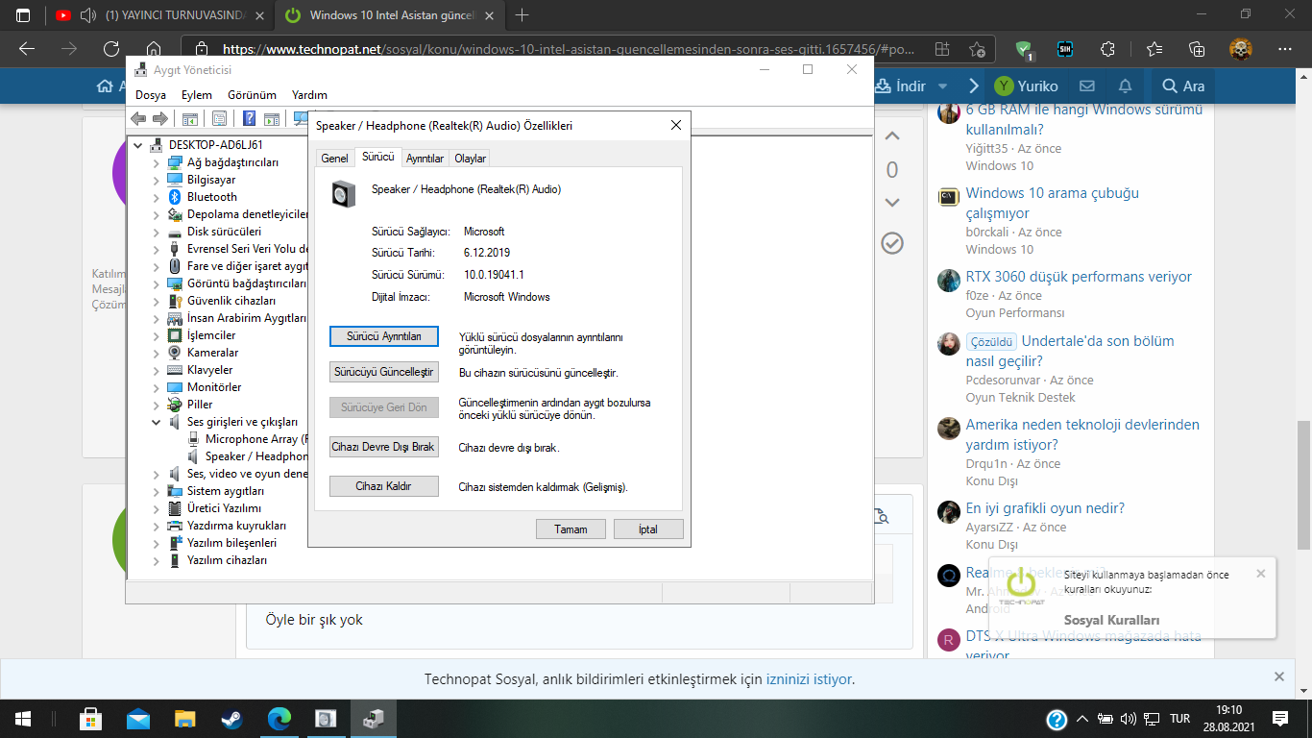The image size is (1312, 738).
Task: Open thread 'RTX 3060 düşük performans veriyor'
Action: click(1079, 277)
